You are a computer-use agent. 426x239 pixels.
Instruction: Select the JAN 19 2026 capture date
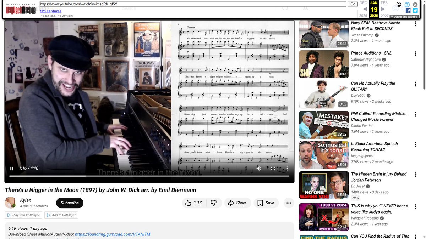(374, 9)
